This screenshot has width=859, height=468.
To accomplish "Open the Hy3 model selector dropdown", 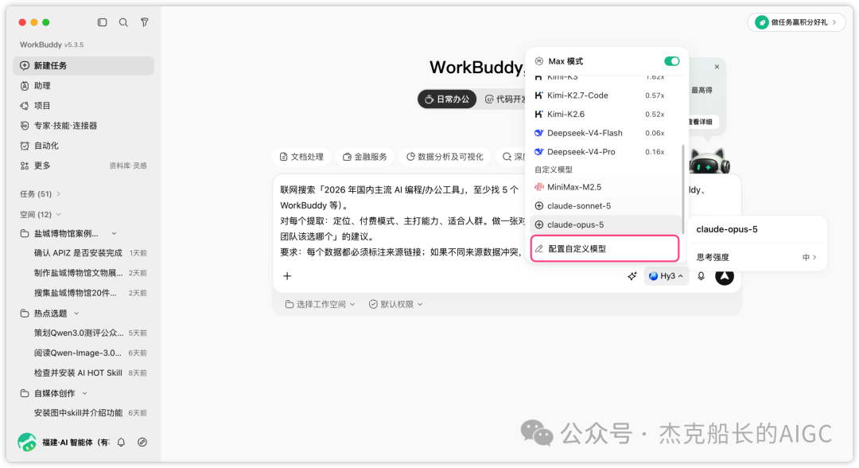I will point(667,276).
